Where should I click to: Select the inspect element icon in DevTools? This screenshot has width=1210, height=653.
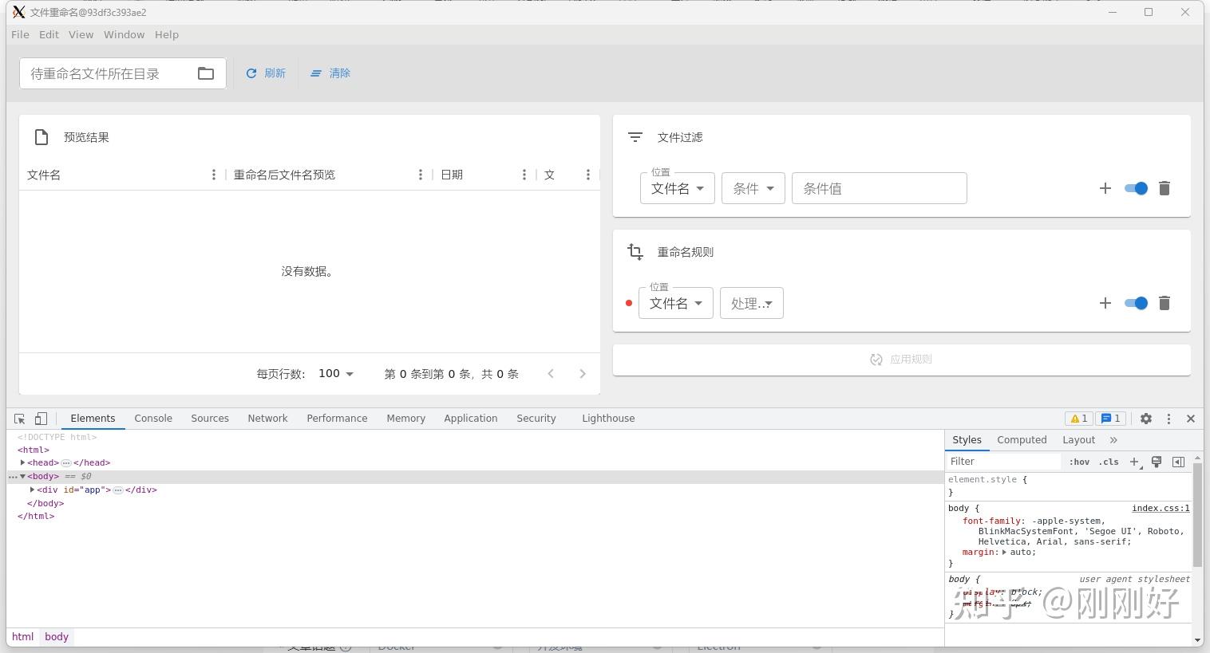tap(19, 418)
